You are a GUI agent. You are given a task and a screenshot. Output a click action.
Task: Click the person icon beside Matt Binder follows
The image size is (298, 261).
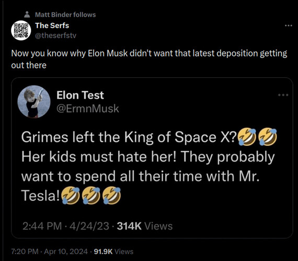pos(27,15)
